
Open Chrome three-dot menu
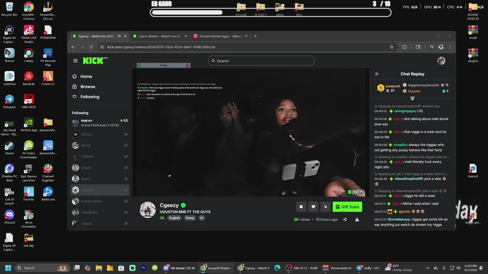point(450,47)
